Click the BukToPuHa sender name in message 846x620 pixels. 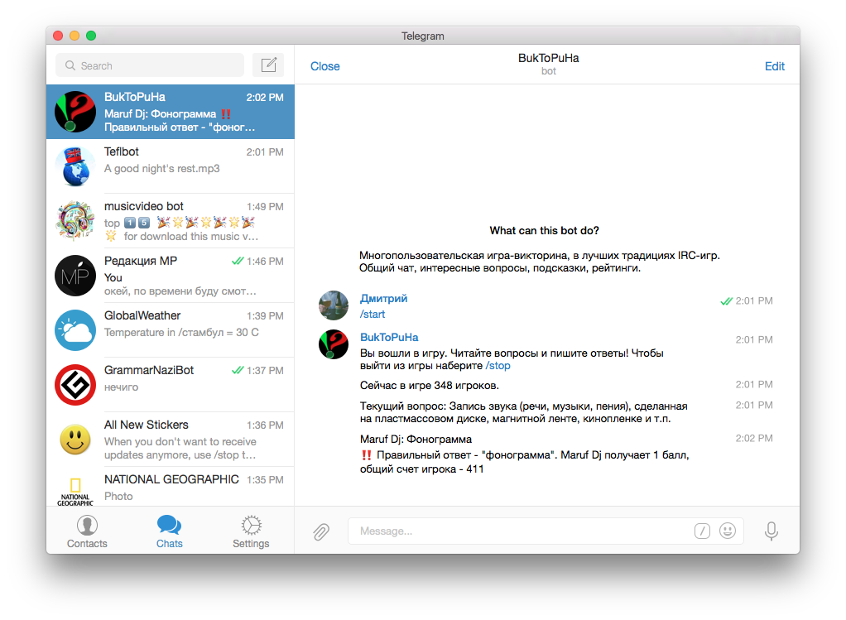pos(389,337)
